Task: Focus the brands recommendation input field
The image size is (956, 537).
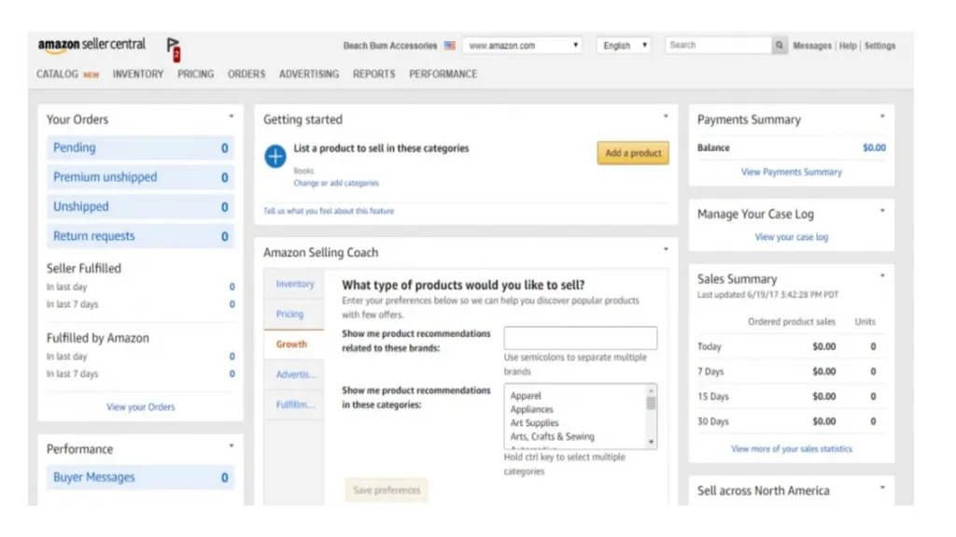Action: [x=581, y=338]
